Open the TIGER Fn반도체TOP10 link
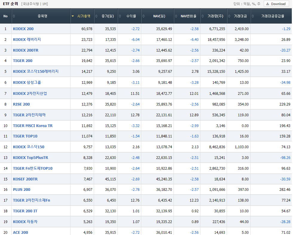Image resolution: width=293 pixels, height=235 pixels. [x=33, y=168]
